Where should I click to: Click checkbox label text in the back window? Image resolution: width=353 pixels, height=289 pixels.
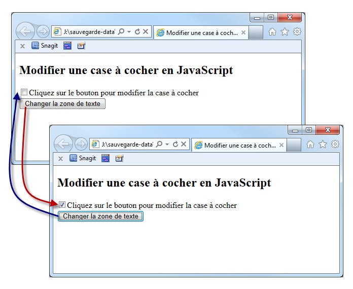click(x=114, y=93)
